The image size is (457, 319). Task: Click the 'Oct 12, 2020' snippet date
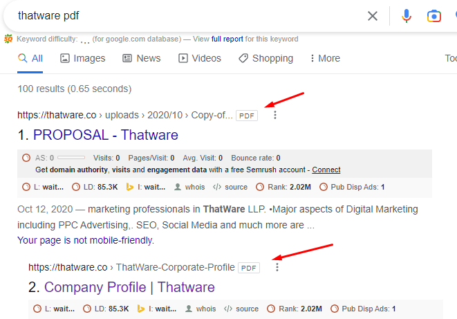point(45,209)
